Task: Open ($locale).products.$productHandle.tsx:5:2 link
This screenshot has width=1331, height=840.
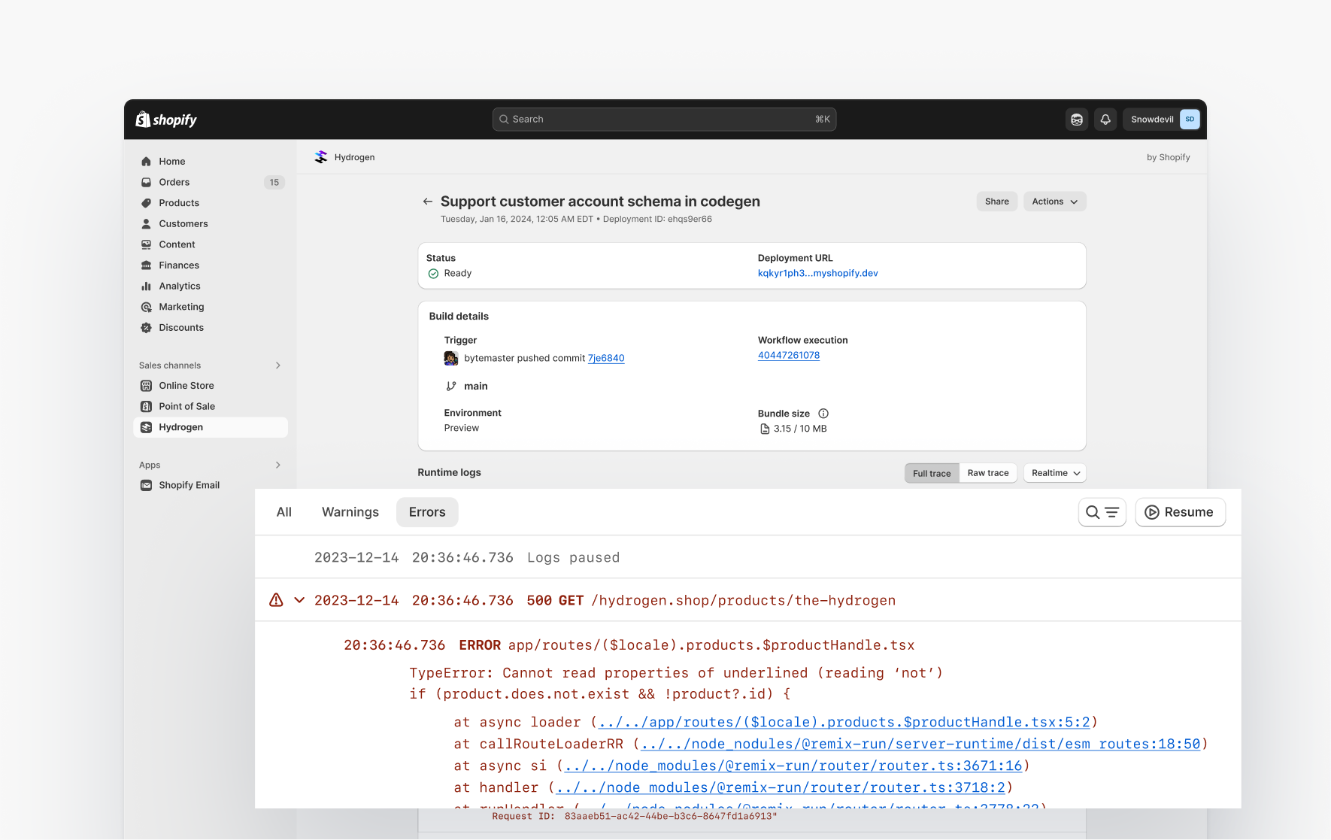Action: [844, 723]
